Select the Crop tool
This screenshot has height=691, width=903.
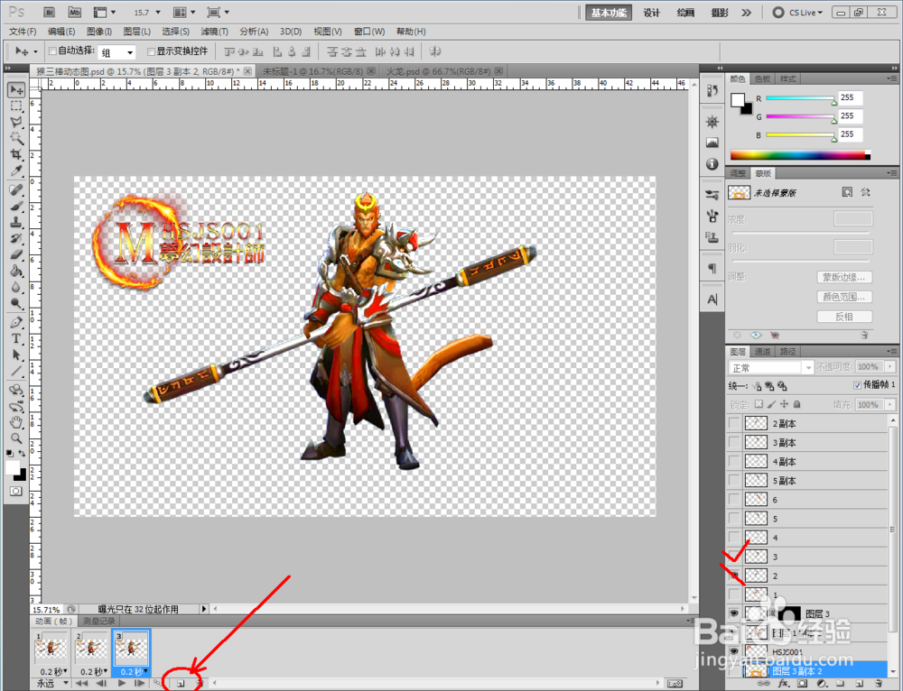tap(16, 154)
